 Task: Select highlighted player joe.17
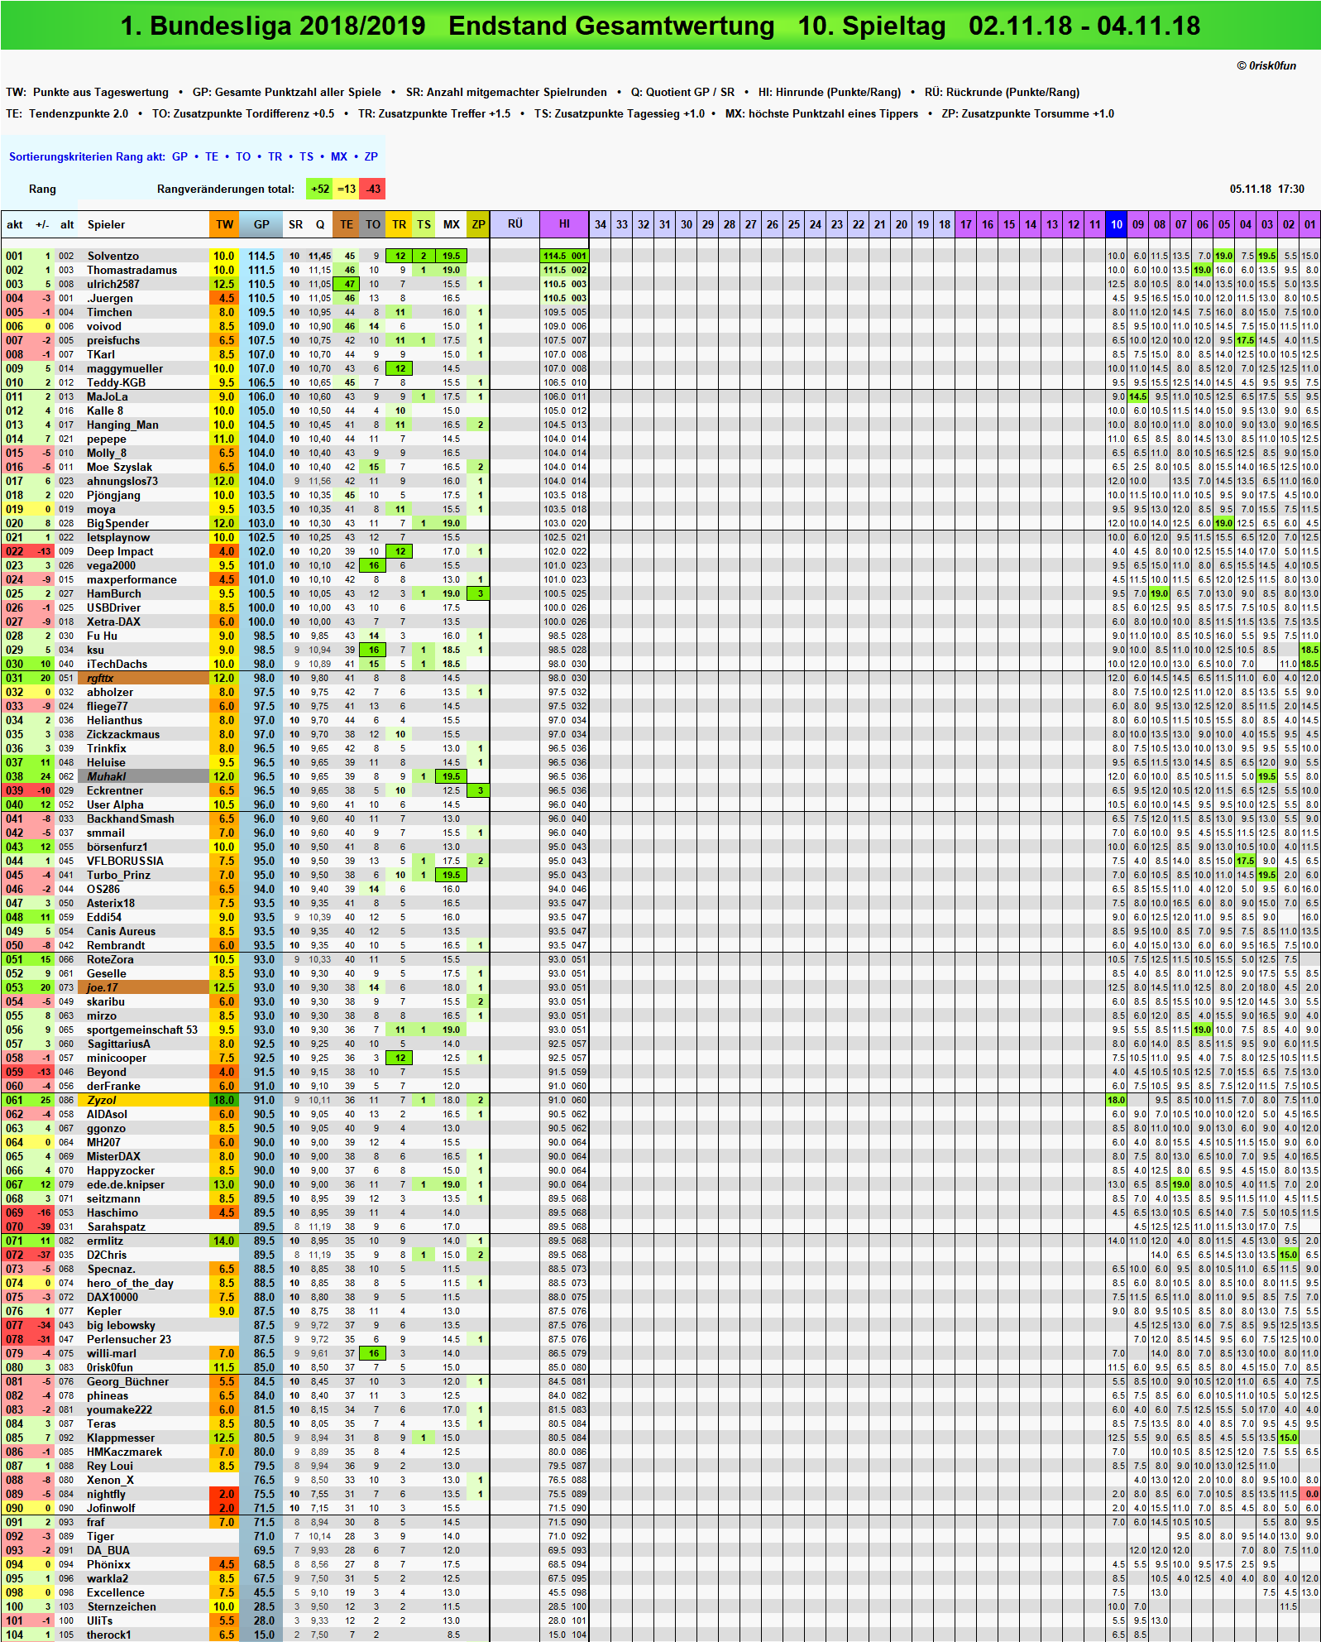(142, 988)
